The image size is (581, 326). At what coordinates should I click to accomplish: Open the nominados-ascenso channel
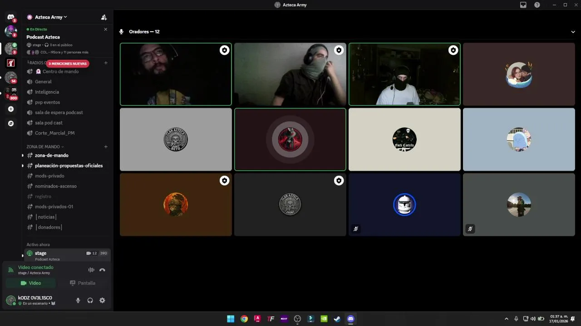[67, 186]
